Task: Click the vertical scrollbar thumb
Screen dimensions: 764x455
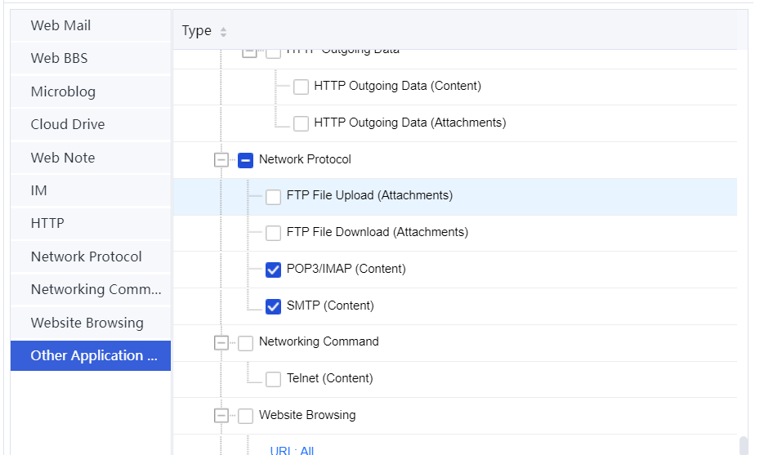Action: pyautogui.click(x=743, y=445)
